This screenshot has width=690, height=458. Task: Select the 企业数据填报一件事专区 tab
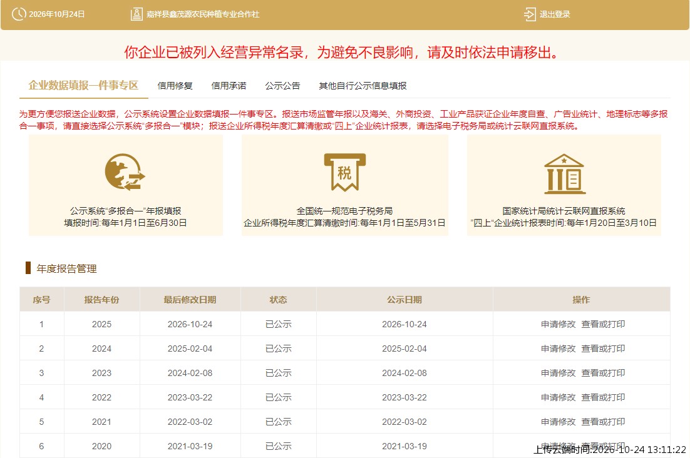(84, 85)
